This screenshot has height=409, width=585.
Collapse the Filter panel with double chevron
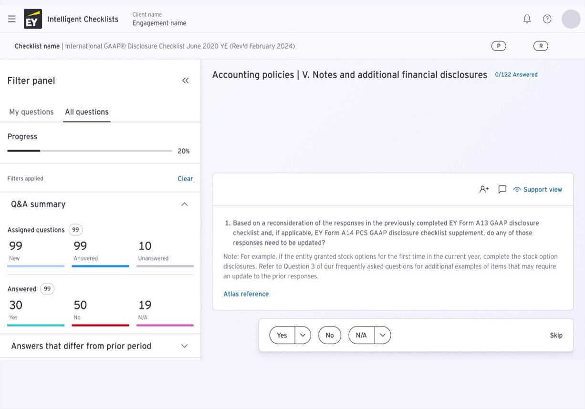[x=186, y=81]
